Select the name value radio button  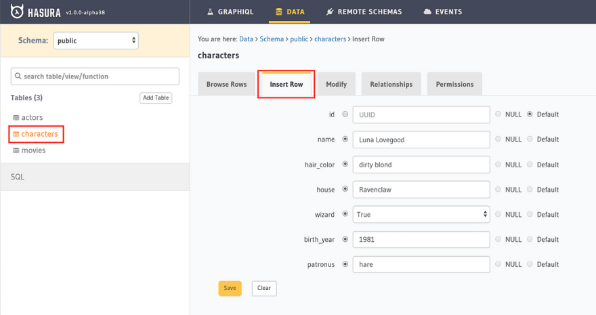(345, 139)
